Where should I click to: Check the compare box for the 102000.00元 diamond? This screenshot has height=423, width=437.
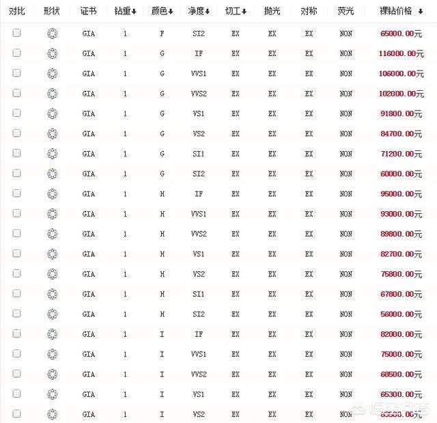[x=17, y=93]
